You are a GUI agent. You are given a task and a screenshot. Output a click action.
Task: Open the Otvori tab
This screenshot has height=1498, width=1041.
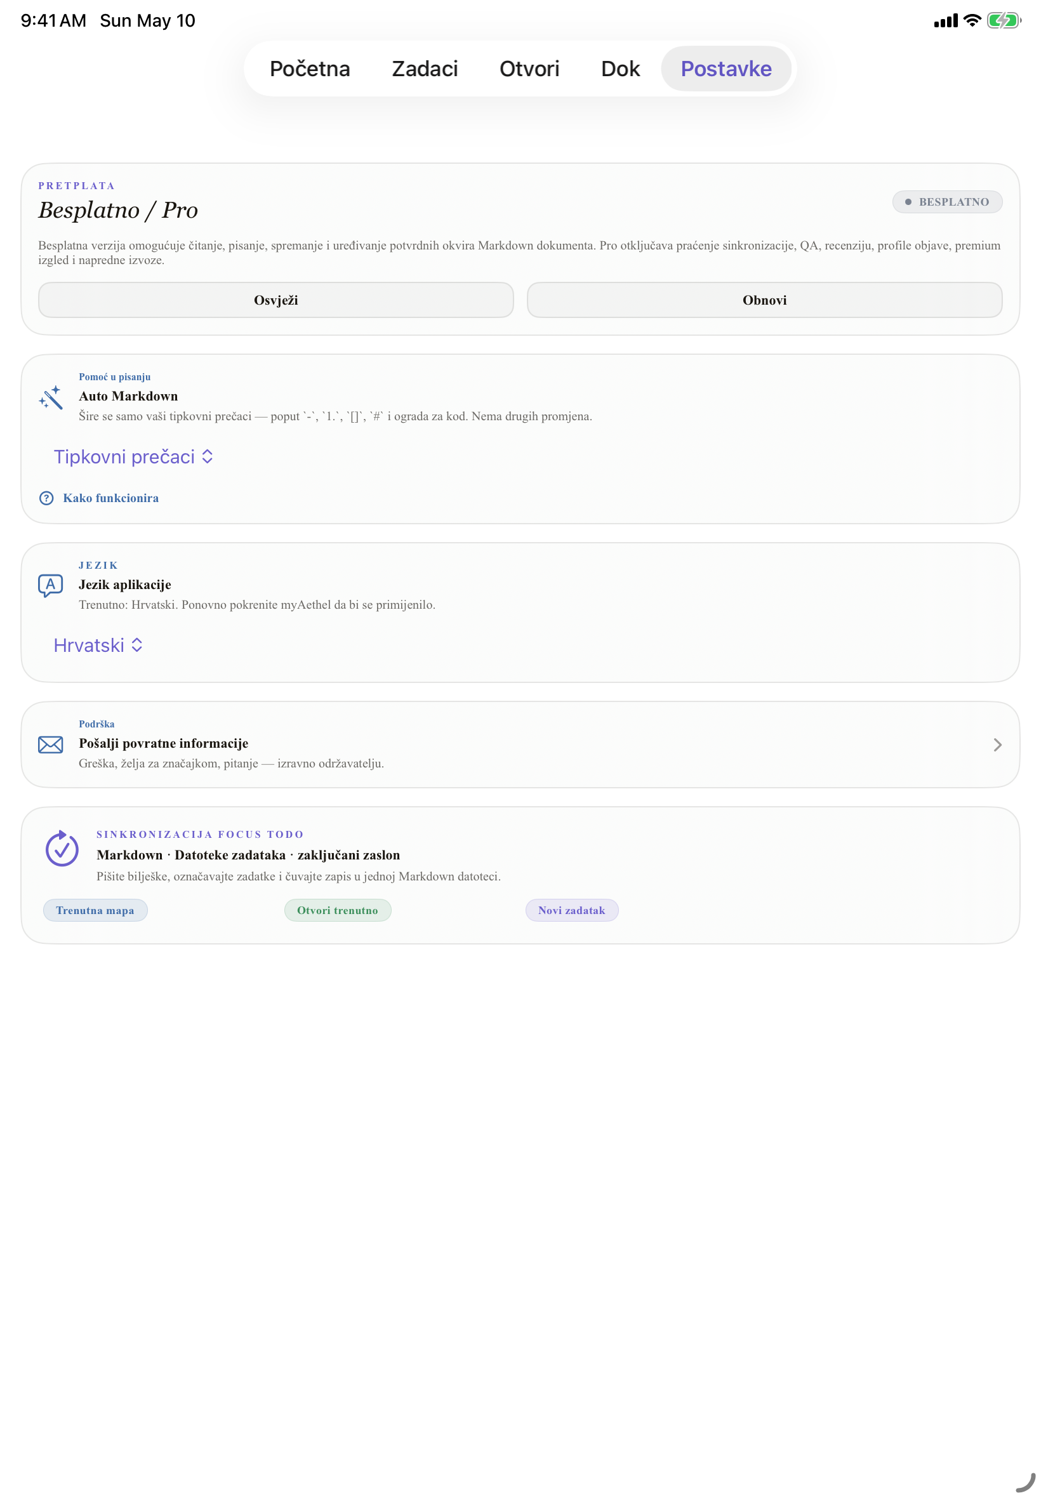[529, 69]
